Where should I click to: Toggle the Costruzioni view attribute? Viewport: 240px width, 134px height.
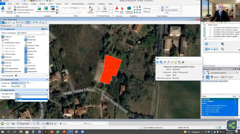pyautogui.click(x=6, y=57)
